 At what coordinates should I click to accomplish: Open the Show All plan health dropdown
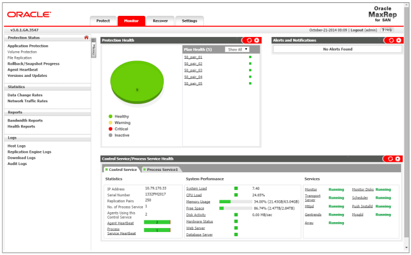click(237, 49)
